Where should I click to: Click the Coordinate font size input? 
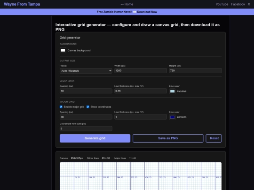pos(86,129)
